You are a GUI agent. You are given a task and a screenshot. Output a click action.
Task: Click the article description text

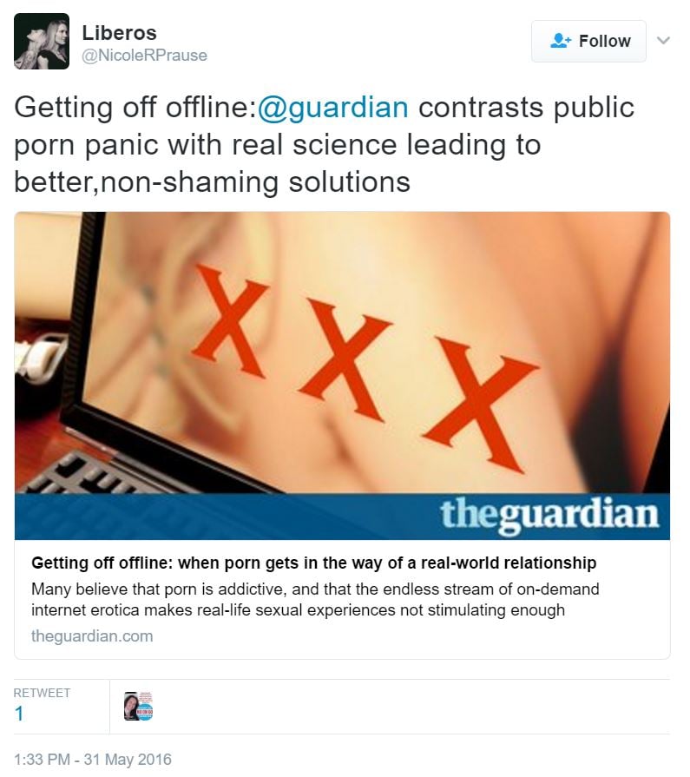click(x=315, y=599)
